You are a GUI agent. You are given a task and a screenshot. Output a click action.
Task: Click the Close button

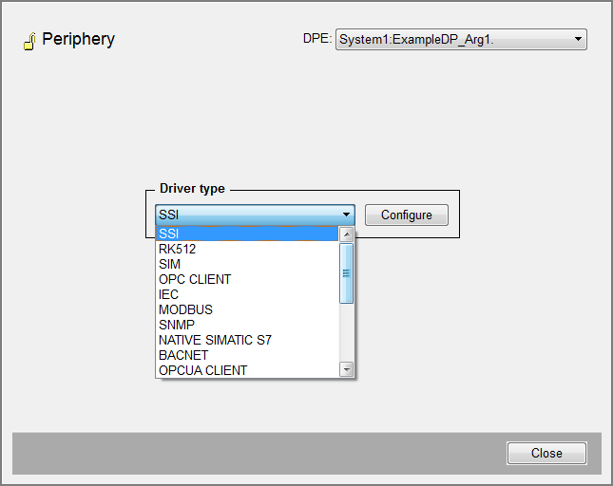pyautogui.click(x=546, y=453)
